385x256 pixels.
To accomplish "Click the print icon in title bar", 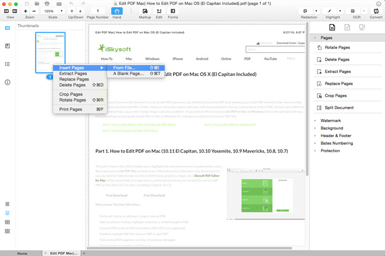I will point(47,3).
